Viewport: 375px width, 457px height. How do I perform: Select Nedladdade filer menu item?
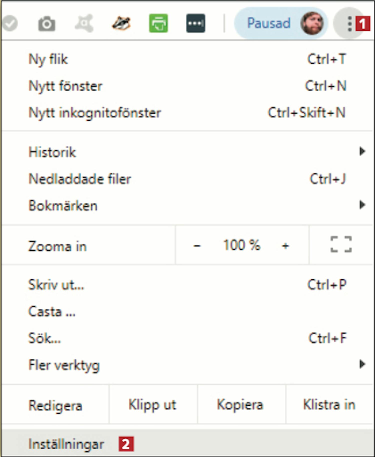(80, 179)
